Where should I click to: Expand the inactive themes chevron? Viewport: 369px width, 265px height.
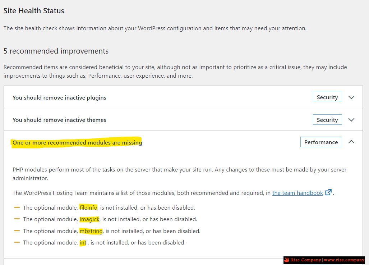tap(351, 120)
